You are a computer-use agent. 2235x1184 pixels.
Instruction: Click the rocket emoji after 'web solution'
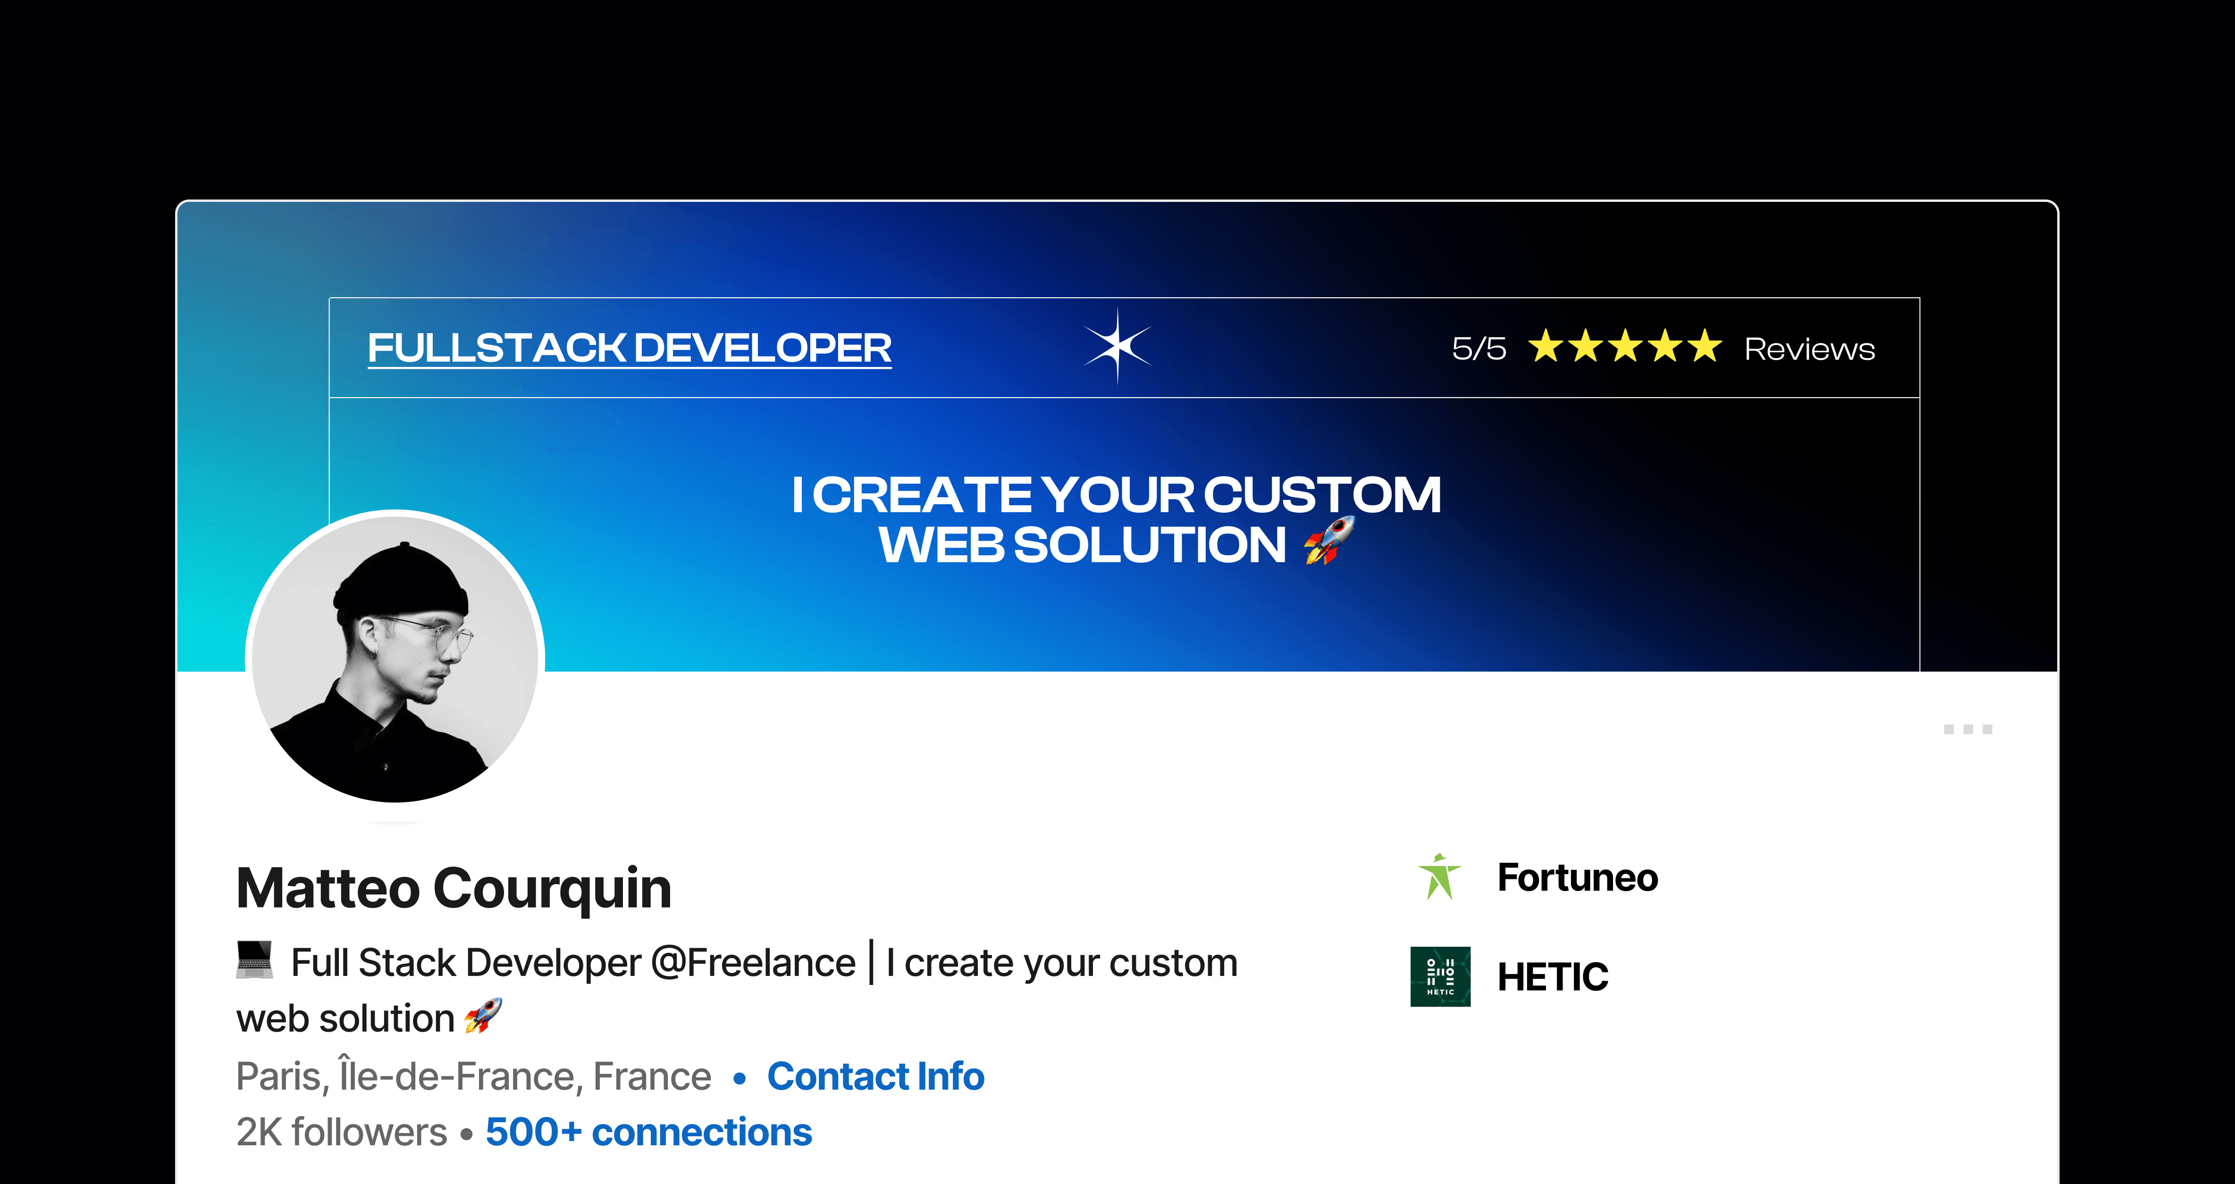click(482, 1016)
